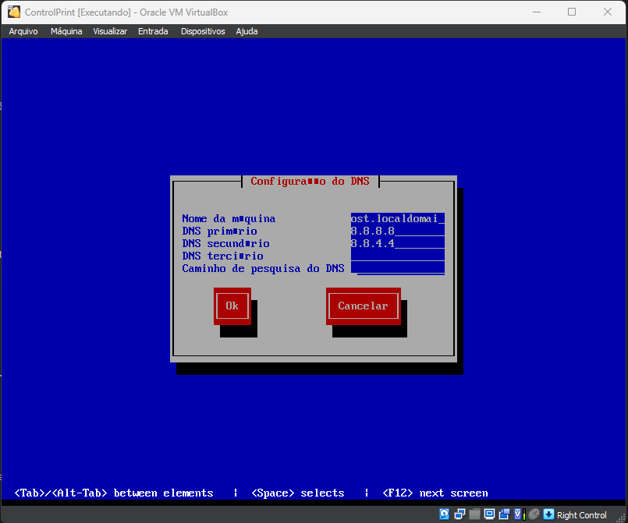Click the Nome da máquina hostname field

397,219
